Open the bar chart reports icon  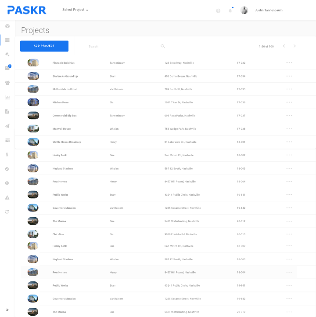(7, 97)
